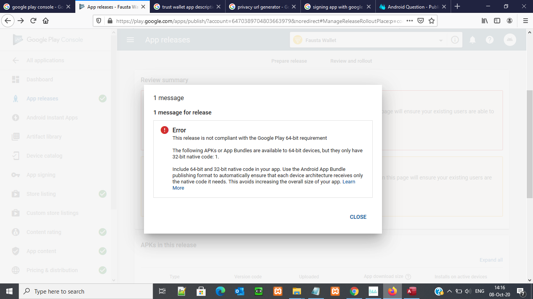This screenshot has height=299, width=533.
Task: Click Expand all for APKs list
Action: pyautogui.click(x=490, y=259)
